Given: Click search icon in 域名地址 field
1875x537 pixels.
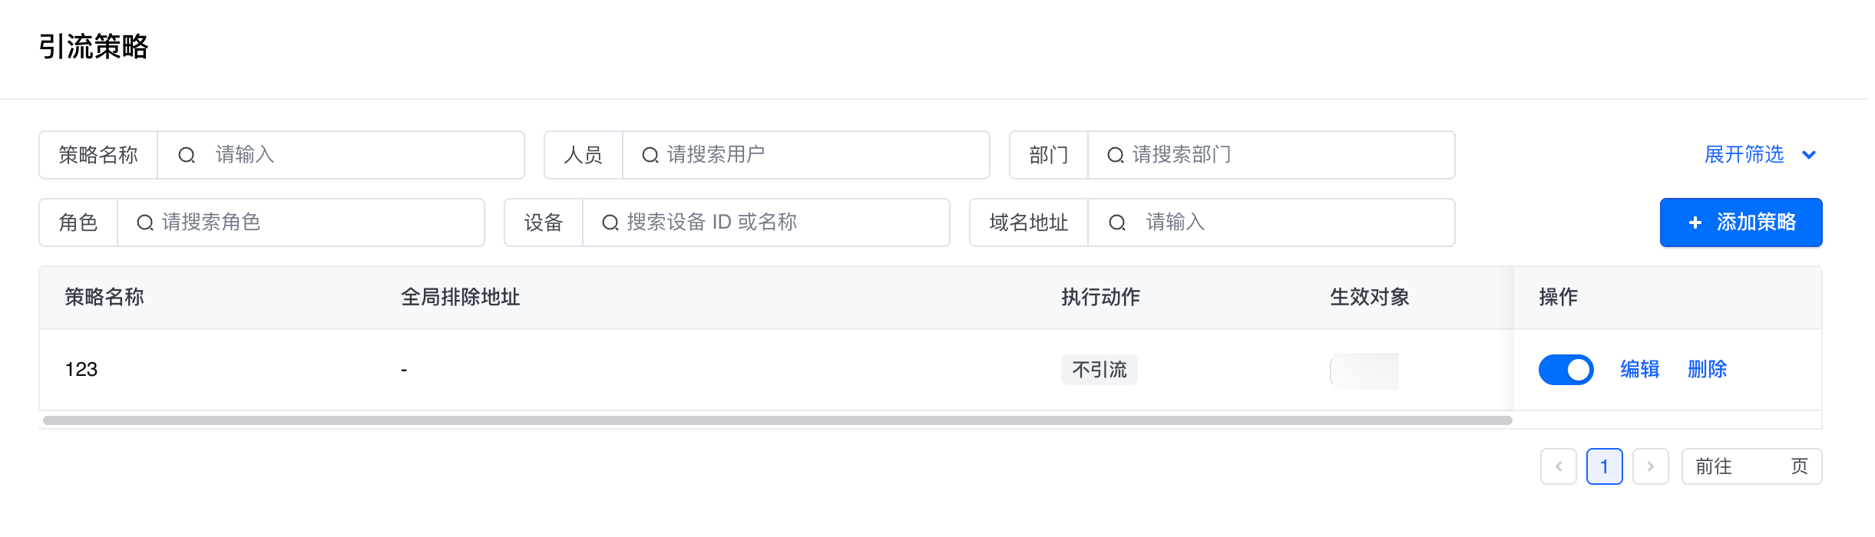Looking at the screenshot, I should click(1117, 222).
